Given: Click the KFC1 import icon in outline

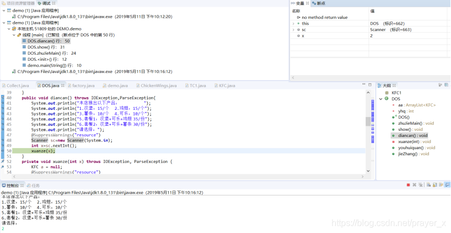Looking at the screenshot, I should point(386,93).
